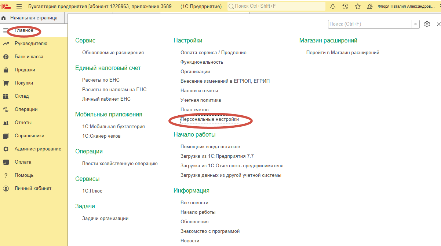Open Персональные настройки link

coord(209,119)
